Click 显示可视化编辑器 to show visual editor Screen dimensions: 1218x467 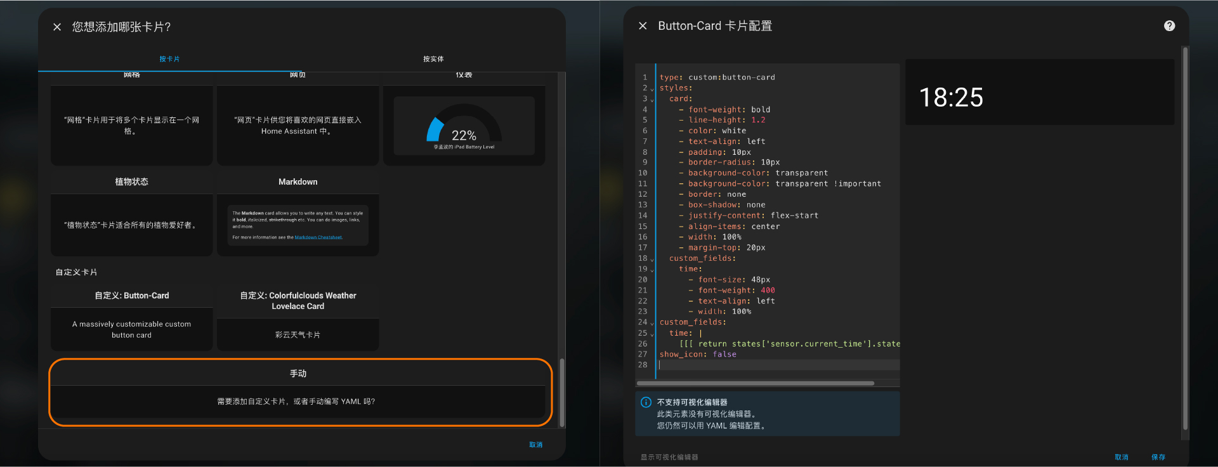coord(669,457)
